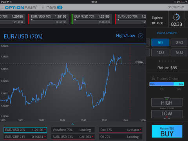This screenshot has width=188, height=141.
Task: Go to next expiry using right chevron
Action: pyautogui.click(x=186, y=19)
